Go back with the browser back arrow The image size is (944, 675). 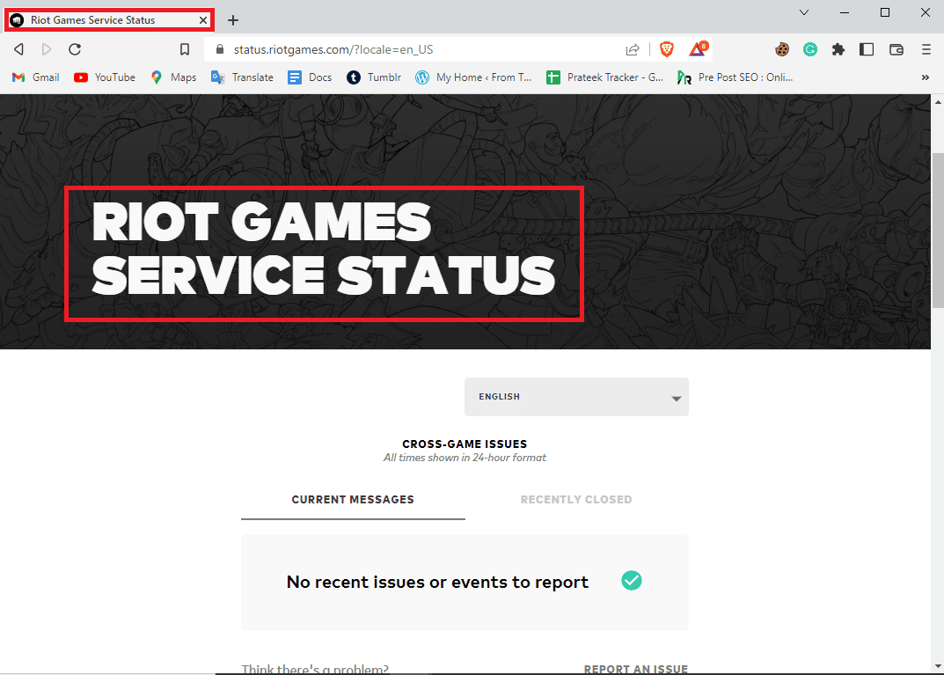(x=19, y=49)
